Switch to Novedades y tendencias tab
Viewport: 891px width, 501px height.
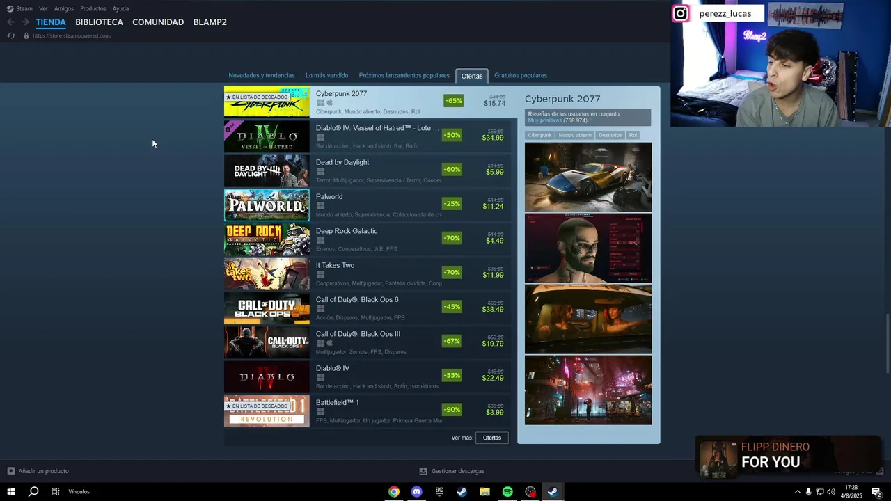(262, 75)
